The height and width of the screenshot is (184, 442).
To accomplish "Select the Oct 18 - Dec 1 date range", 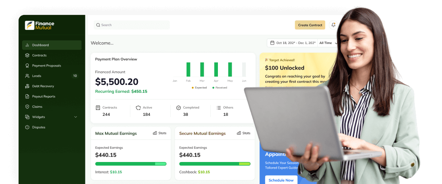I will point(296,43).
